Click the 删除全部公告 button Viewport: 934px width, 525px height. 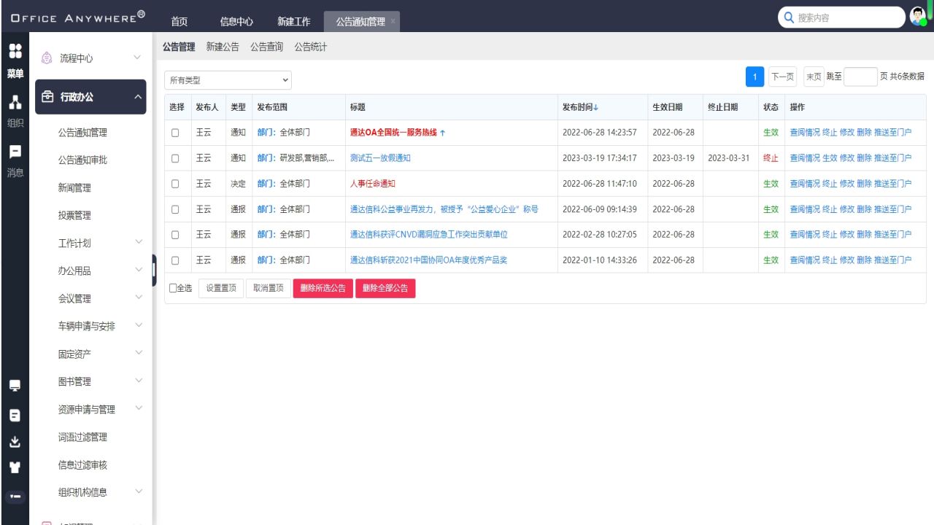point(385,288)
